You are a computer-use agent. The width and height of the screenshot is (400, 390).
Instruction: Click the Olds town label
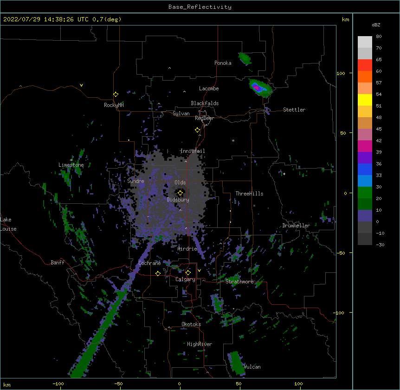(x=180, y=182)
